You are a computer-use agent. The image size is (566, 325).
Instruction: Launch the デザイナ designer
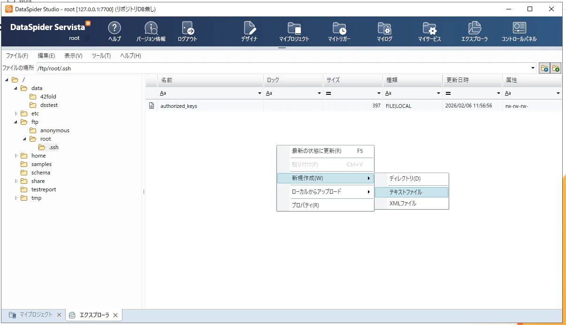(249, 31)
